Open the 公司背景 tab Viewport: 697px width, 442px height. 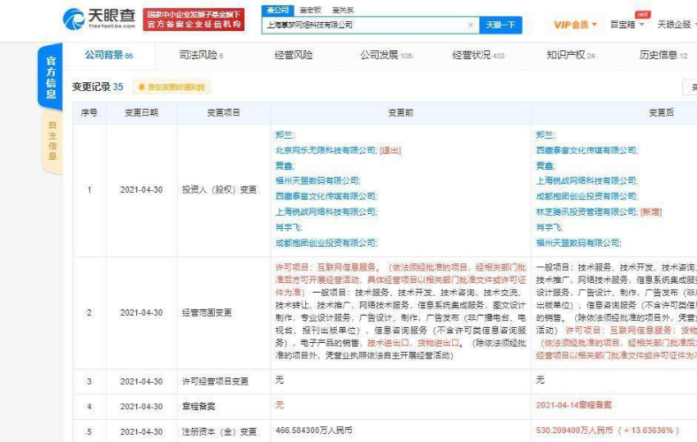point(109,55)
